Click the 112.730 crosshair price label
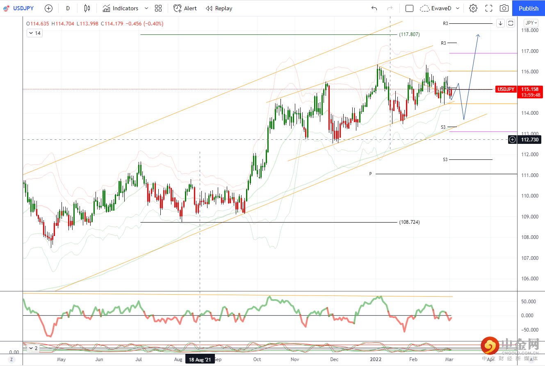The width and height of the screenshot is (545, 366). 529,140
